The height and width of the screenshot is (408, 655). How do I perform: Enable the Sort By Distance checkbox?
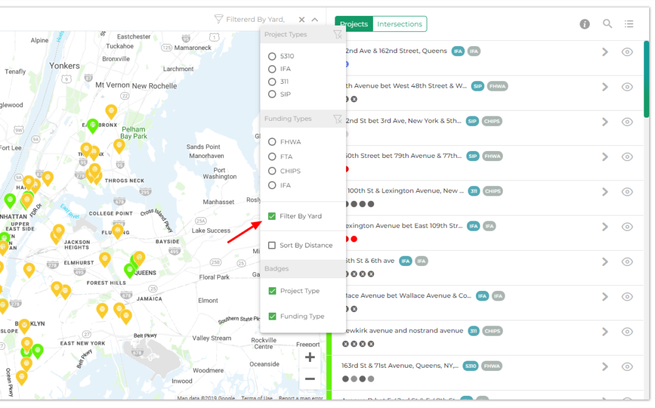tap(272, 246)
